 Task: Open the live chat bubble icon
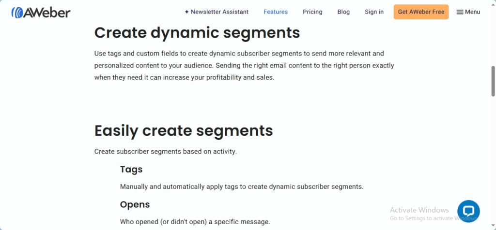point(468,211)
